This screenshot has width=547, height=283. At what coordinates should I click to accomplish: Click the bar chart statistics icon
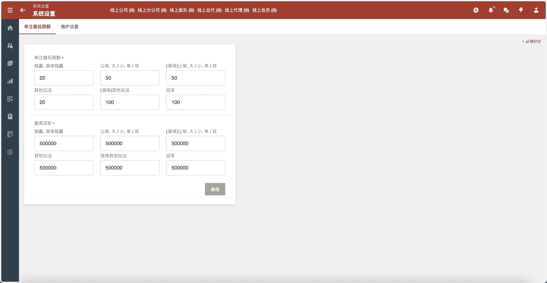coord(10,81)
